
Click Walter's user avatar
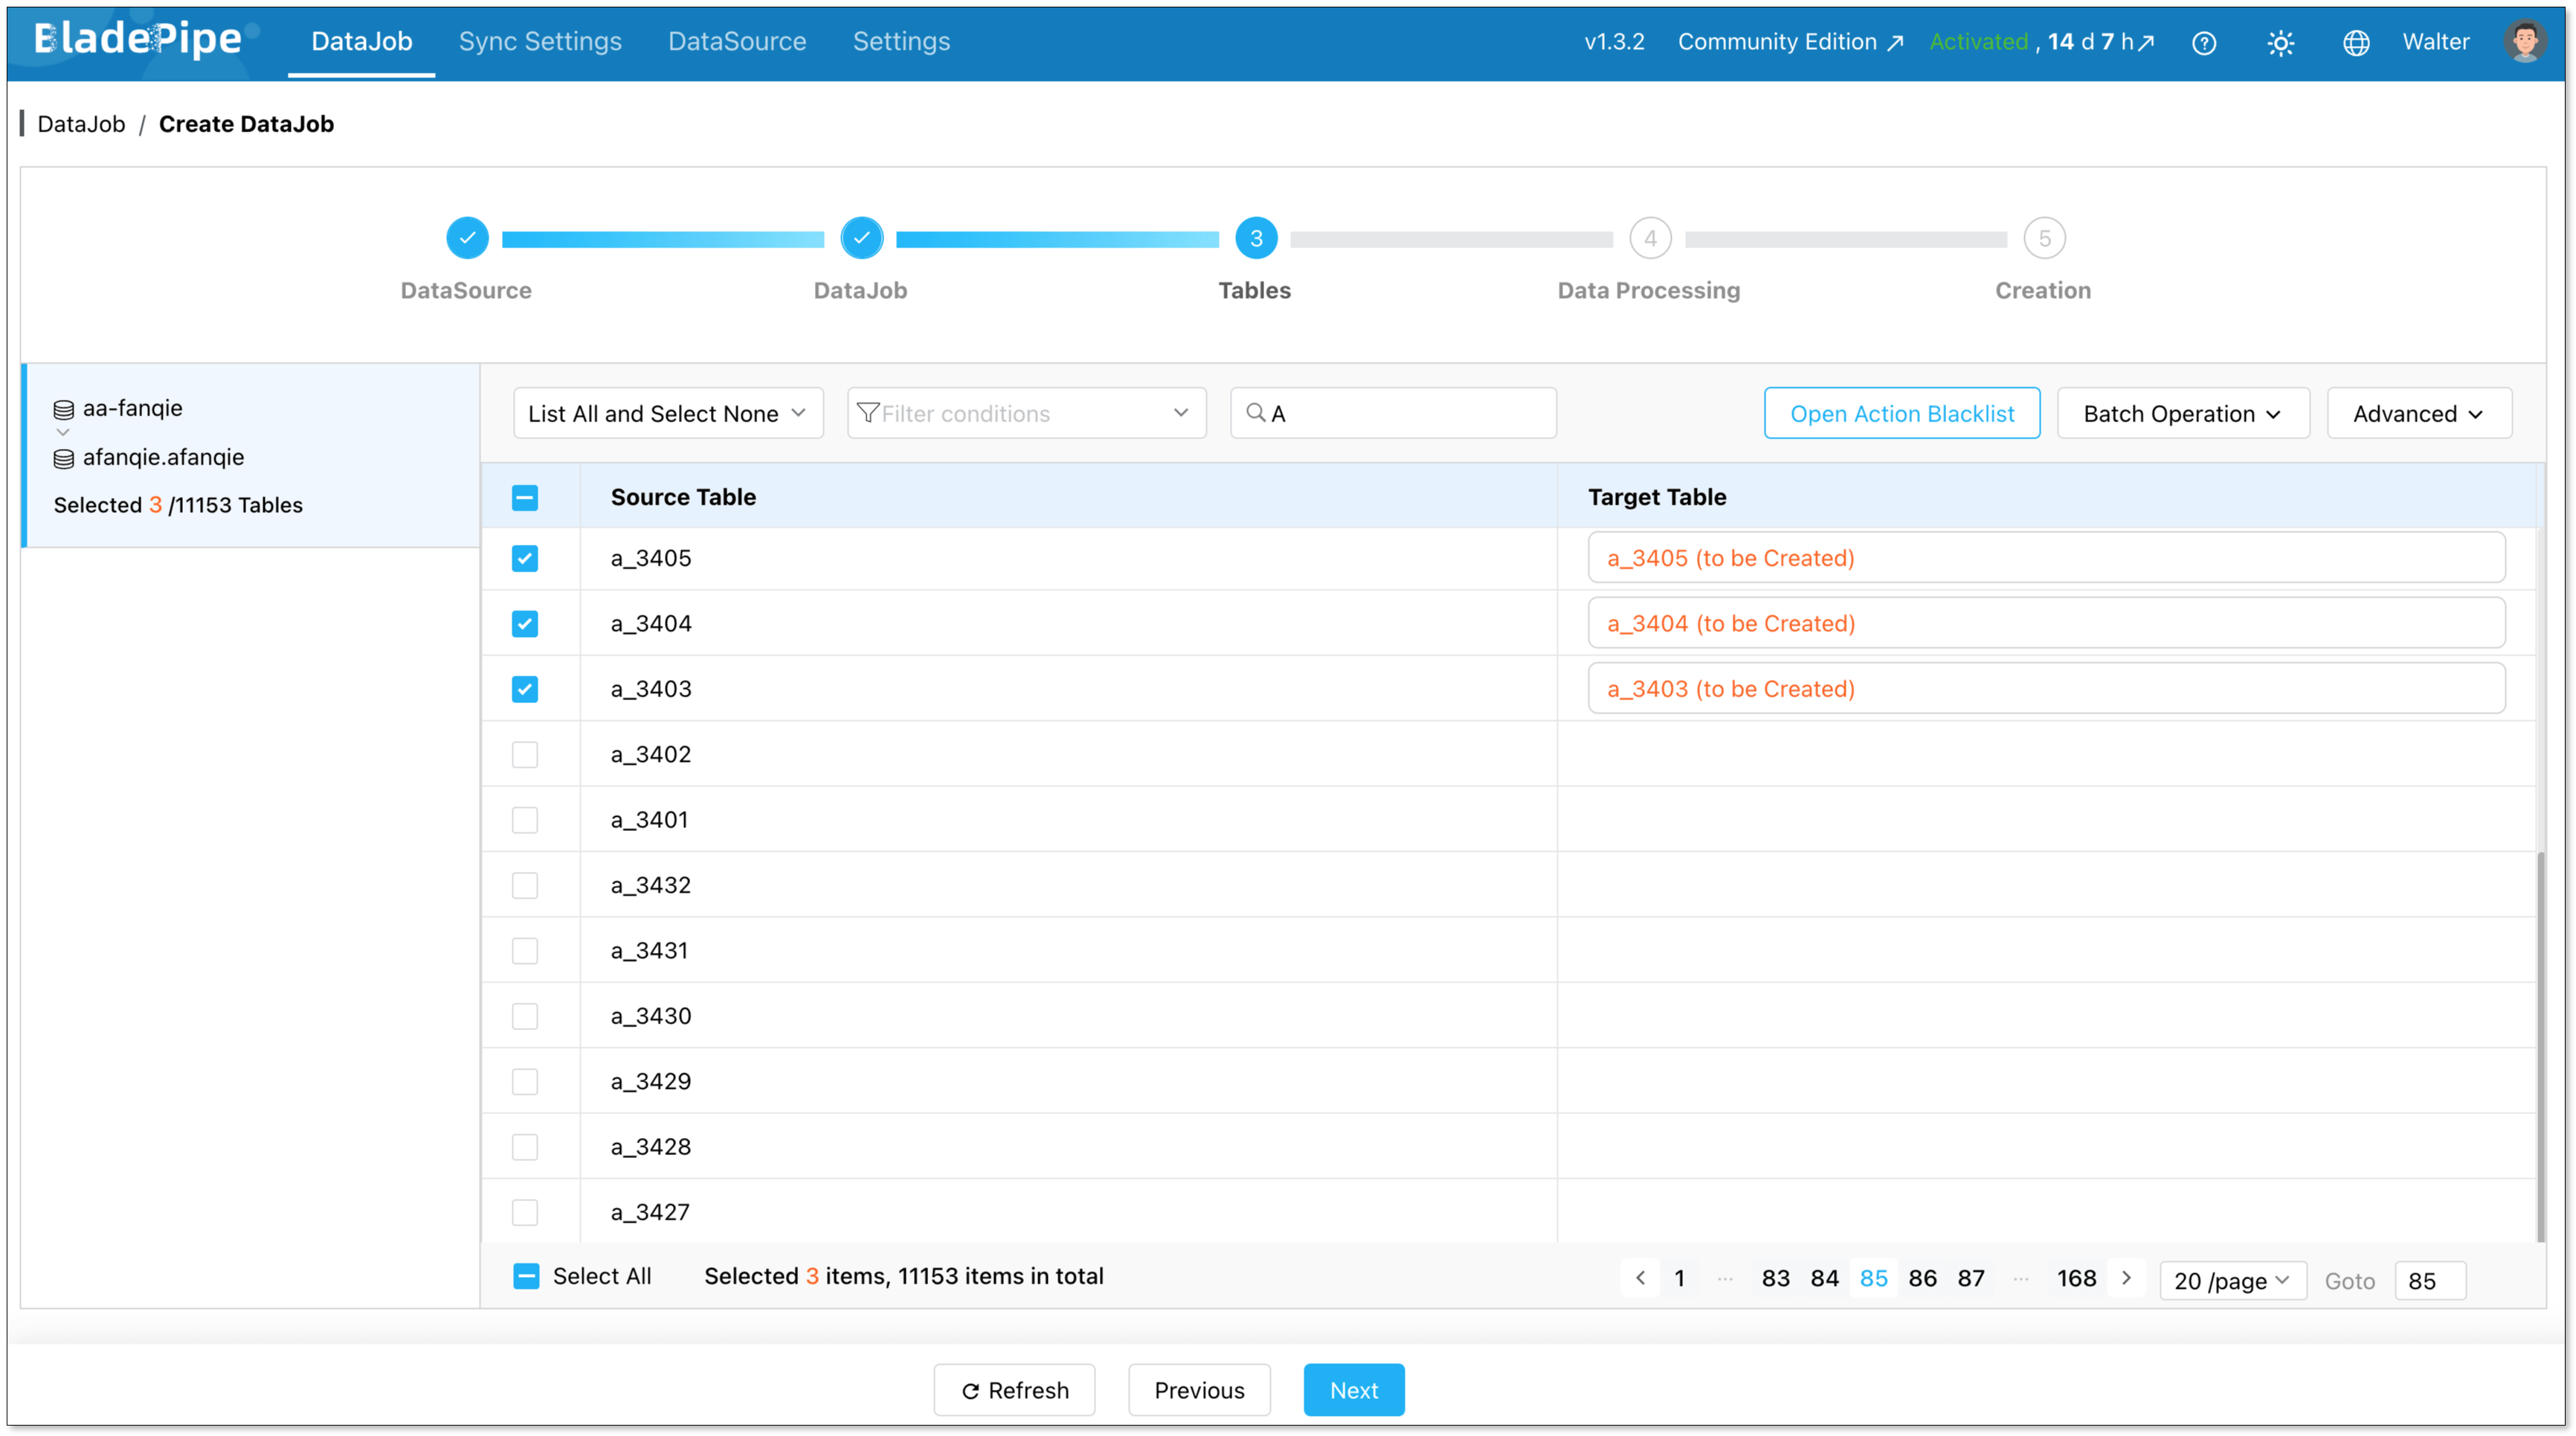point(2524,42)
